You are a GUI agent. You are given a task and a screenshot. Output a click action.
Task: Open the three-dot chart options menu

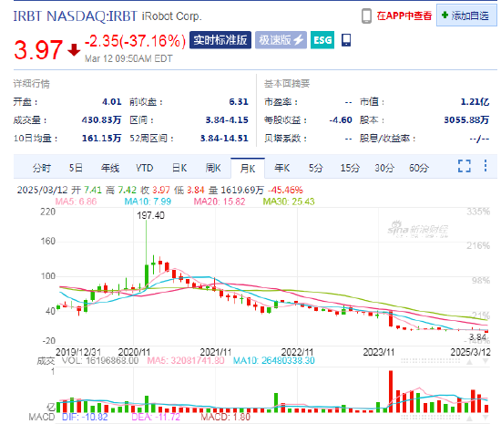486,166
